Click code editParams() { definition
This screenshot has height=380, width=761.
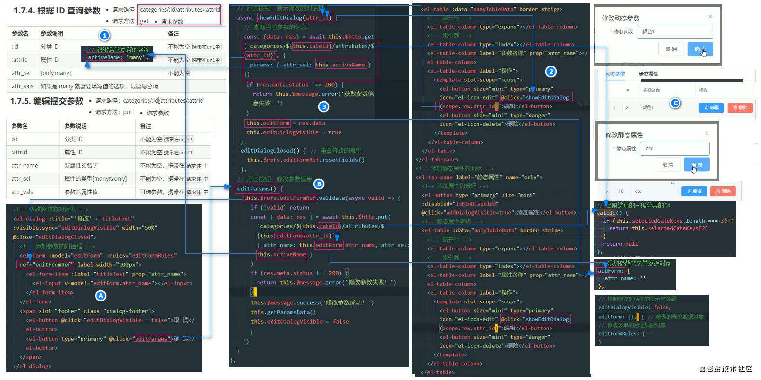[259, 189]
